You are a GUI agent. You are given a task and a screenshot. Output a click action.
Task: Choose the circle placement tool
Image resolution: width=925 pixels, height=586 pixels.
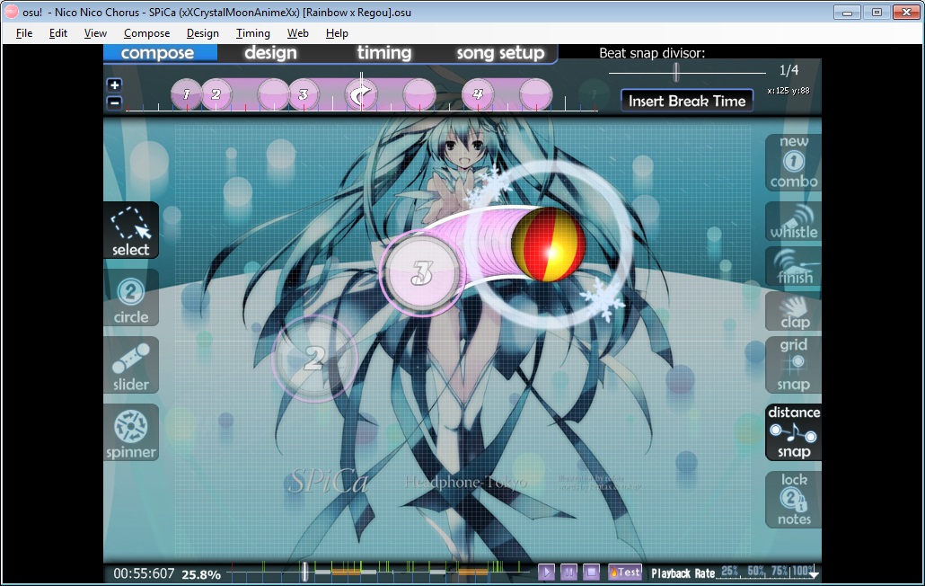[131, 298]
